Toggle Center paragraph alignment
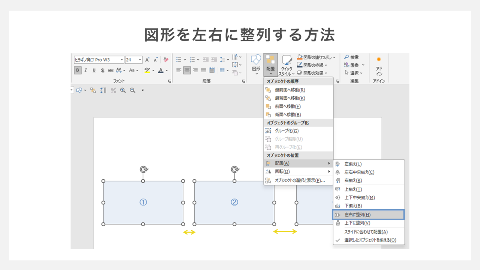 tap(187, 70)
